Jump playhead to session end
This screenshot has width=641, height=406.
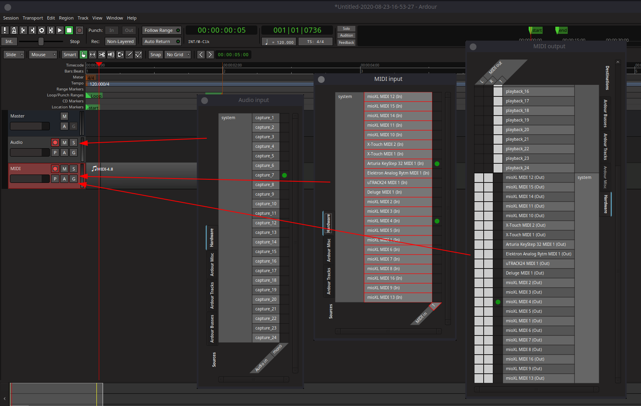(32, 30)
